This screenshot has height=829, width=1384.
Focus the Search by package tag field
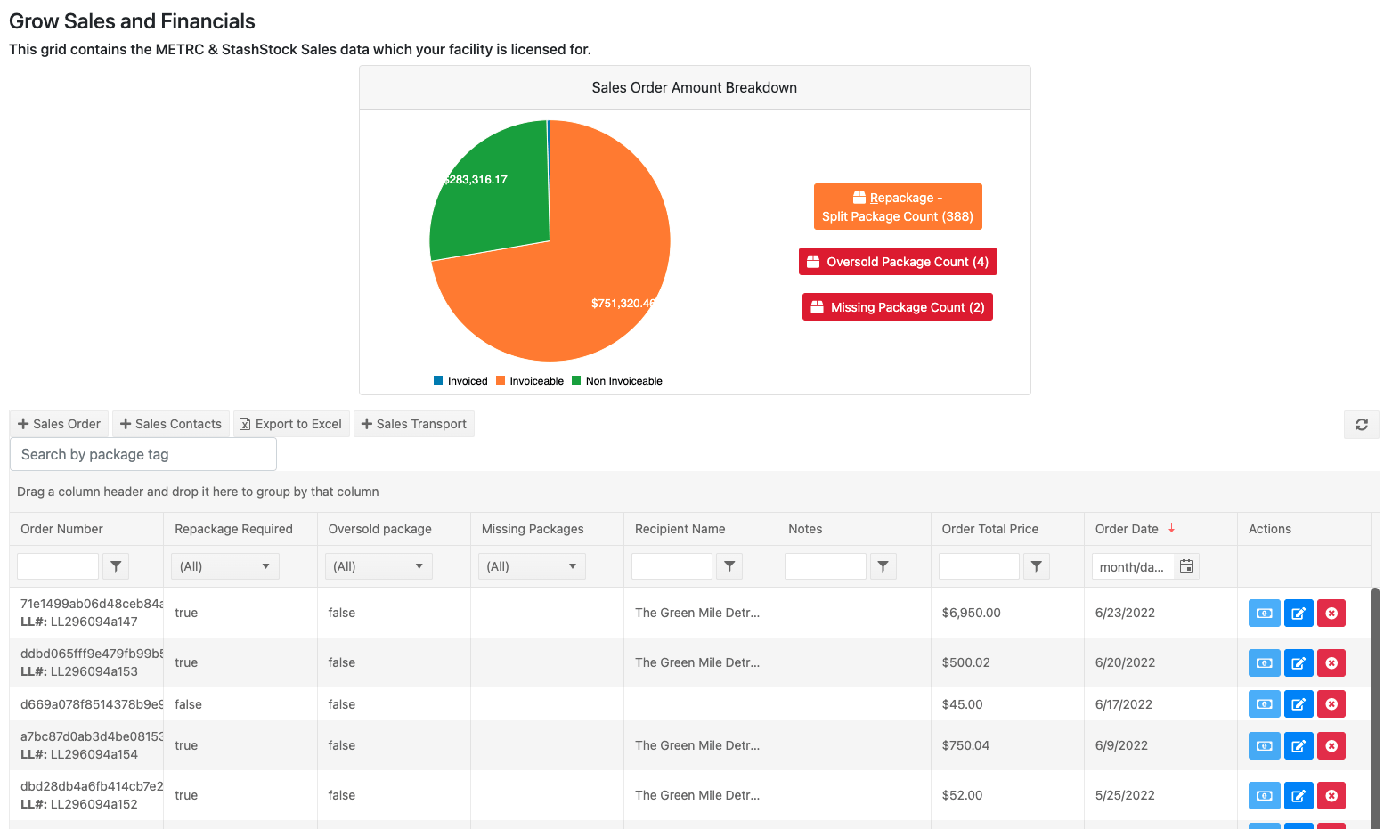pyautogui.click(x=143, y=454)
